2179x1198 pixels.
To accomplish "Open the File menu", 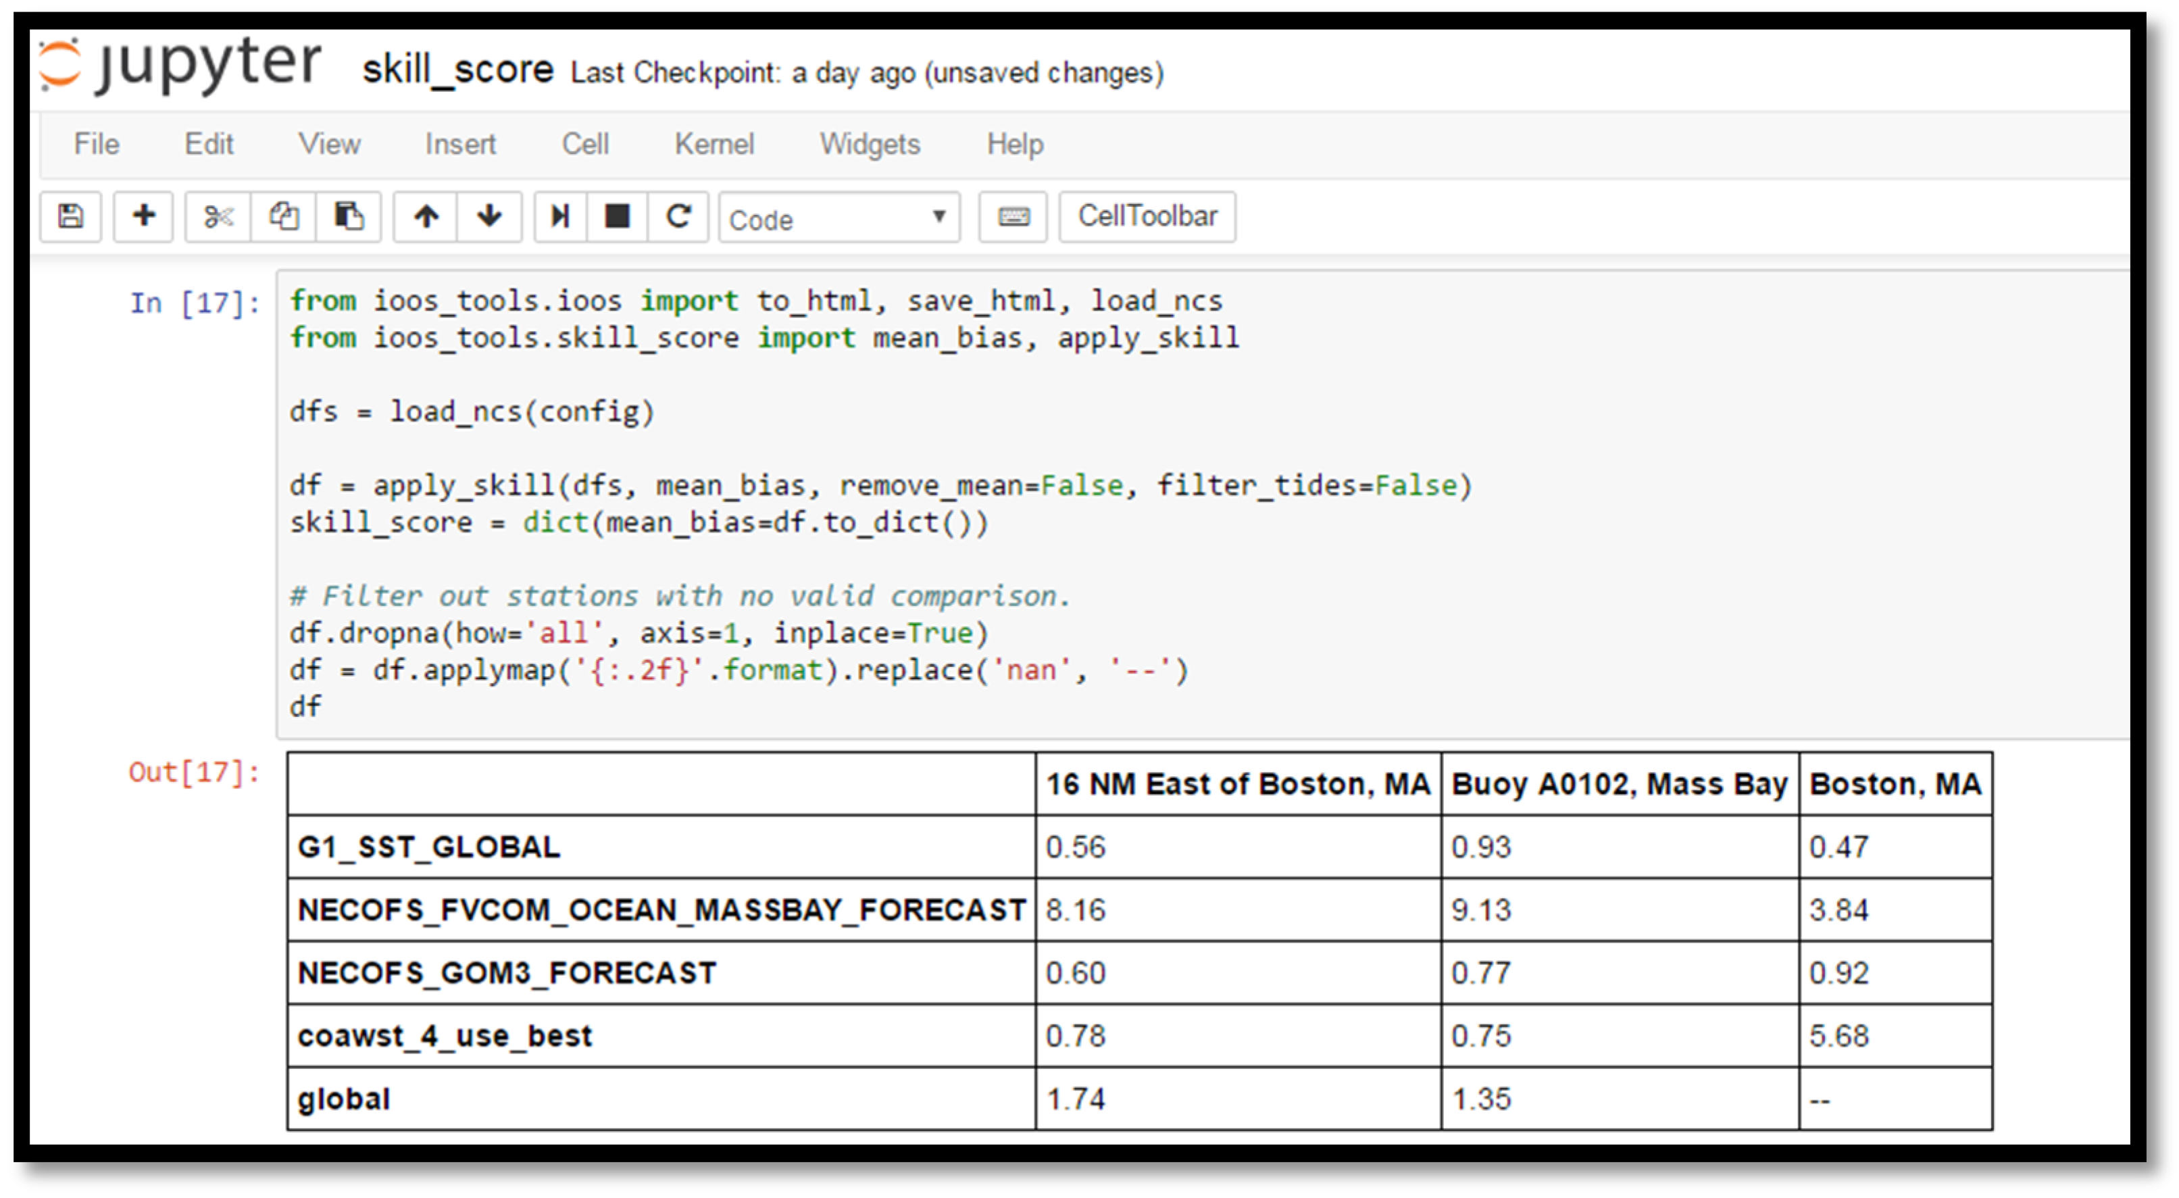I will (x=97, y=144).
